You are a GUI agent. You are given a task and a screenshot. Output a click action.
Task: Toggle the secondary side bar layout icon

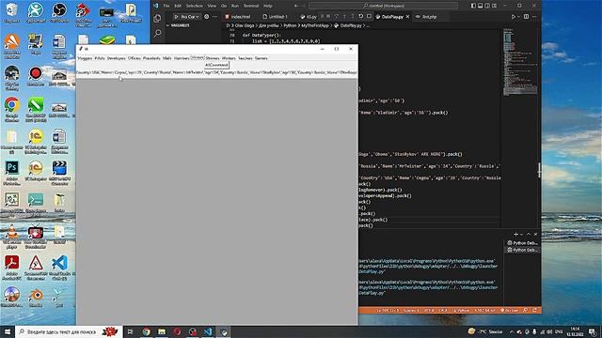[487, 6]
